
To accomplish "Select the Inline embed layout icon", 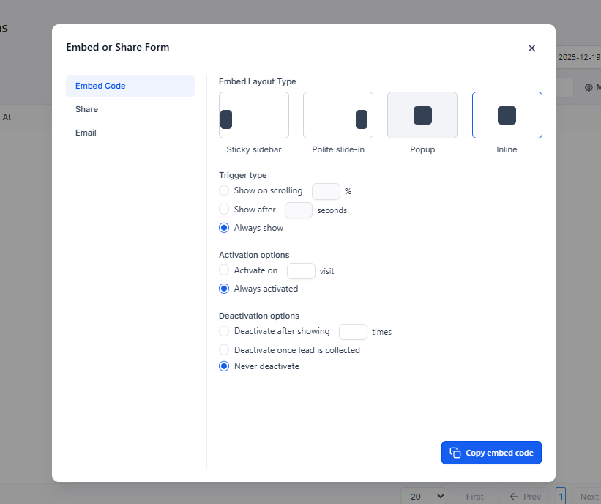I will (507, 115).
